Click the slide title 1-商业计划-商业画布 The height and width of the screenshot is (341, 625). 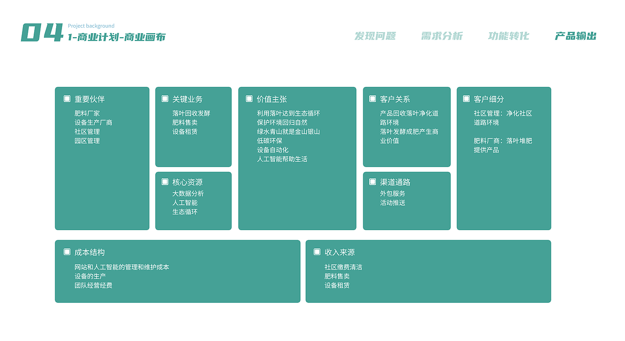pyautogui.click(x=116, y=36)
